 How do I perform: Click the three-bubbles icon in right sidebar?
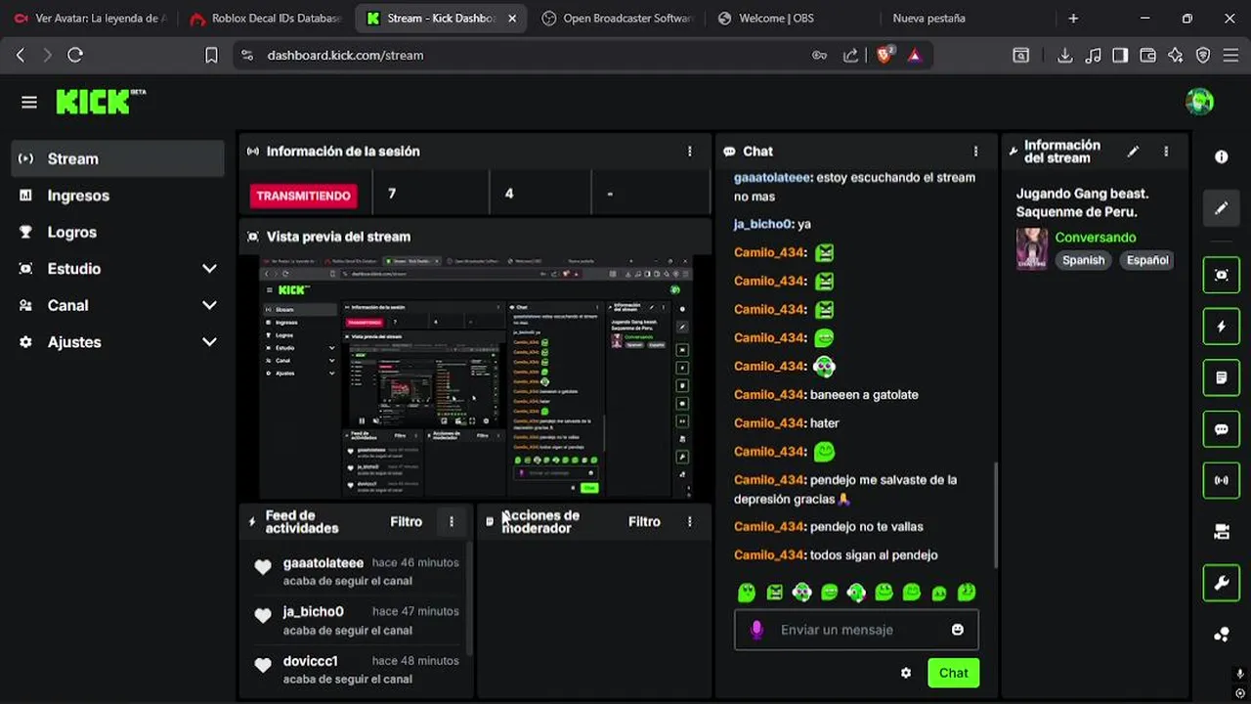(x=1221, y=635)
